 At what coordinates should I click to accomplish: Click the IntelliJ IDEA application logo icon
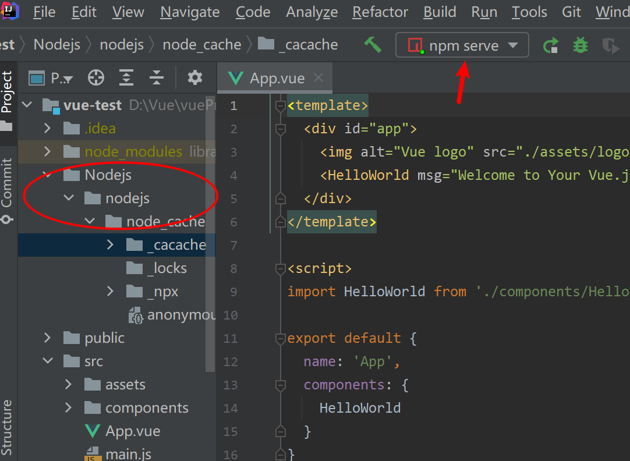[10, 11]
